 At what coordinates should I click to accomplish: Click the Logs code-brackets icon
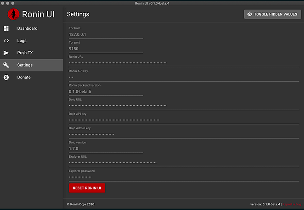tap(6, 41)
